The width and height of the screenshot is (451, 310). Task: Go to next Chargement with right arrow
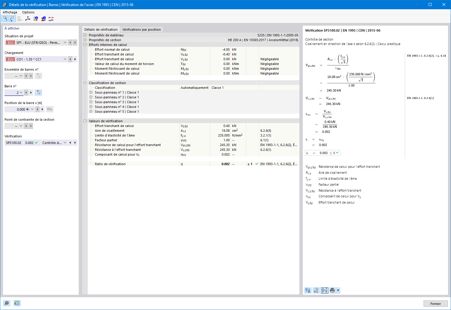(75, 59)
